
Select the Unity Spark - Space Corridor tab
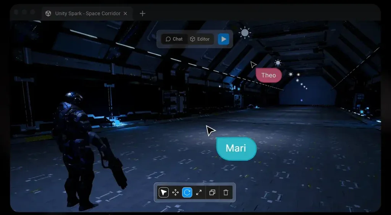click(87, 13)
